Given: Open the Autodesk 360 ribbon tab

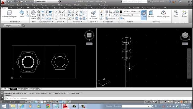Looking at the screenshot, I should [x=134, y=8].
